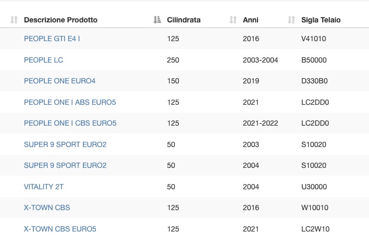The height and width of the screenshot is (243, 369).
Task: Open SUPER 9 SPORT EURO2 link for 2003
Action: click(x=65, y=144)
